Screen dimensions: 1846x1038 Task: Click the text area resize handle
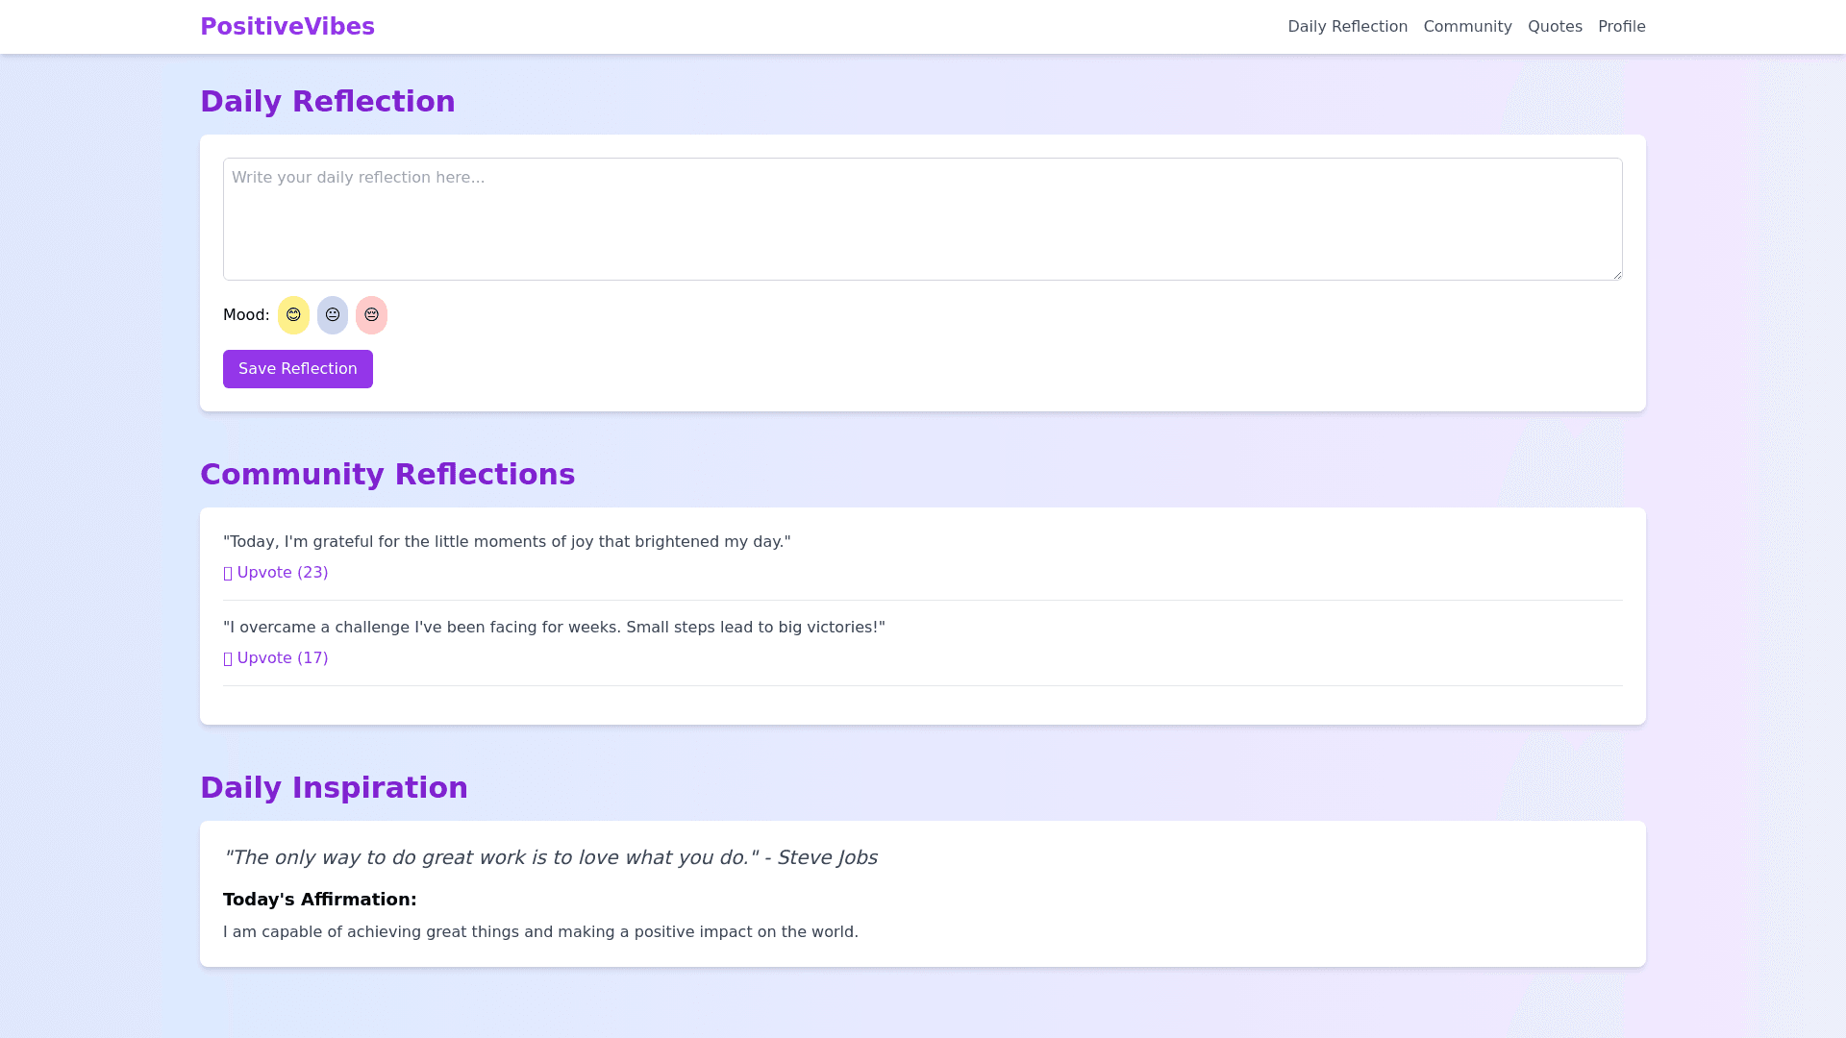pyautogui.click(x=1617, y=275)
